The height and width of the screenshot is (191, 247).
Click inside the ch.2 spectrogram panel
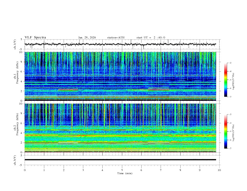pos(120,128)
